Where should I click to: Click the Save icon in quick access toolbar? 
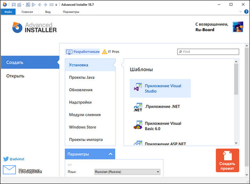click(14, 5)
